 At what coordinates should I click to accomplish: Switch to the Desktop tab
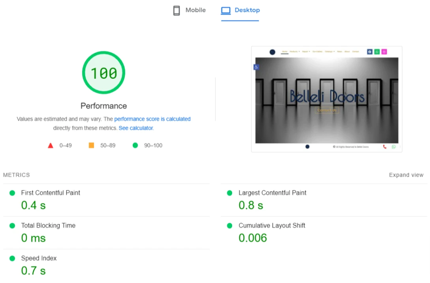(240, 10)
